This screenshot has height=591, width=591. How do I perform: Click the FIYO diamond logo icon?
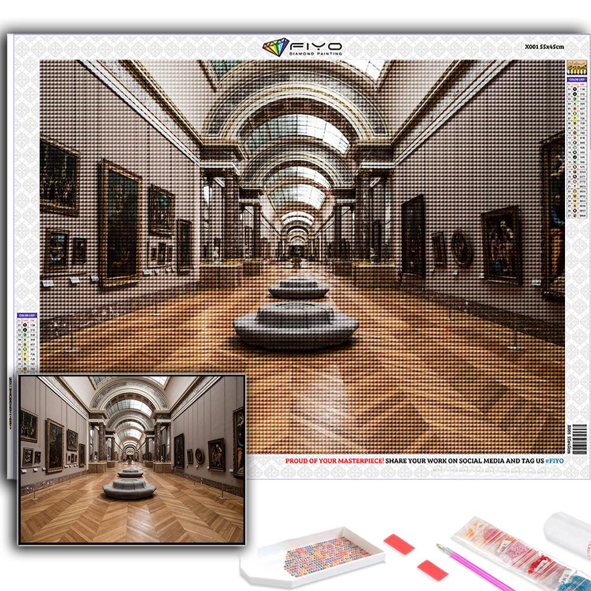(275, 47)
